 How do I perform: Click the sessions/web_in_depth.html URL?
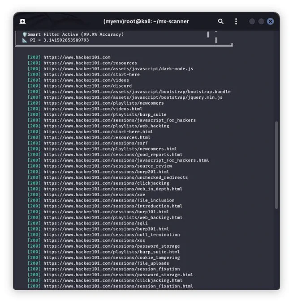113,189
